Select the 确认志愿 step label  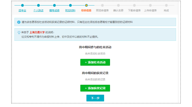(x=118, y=10)
